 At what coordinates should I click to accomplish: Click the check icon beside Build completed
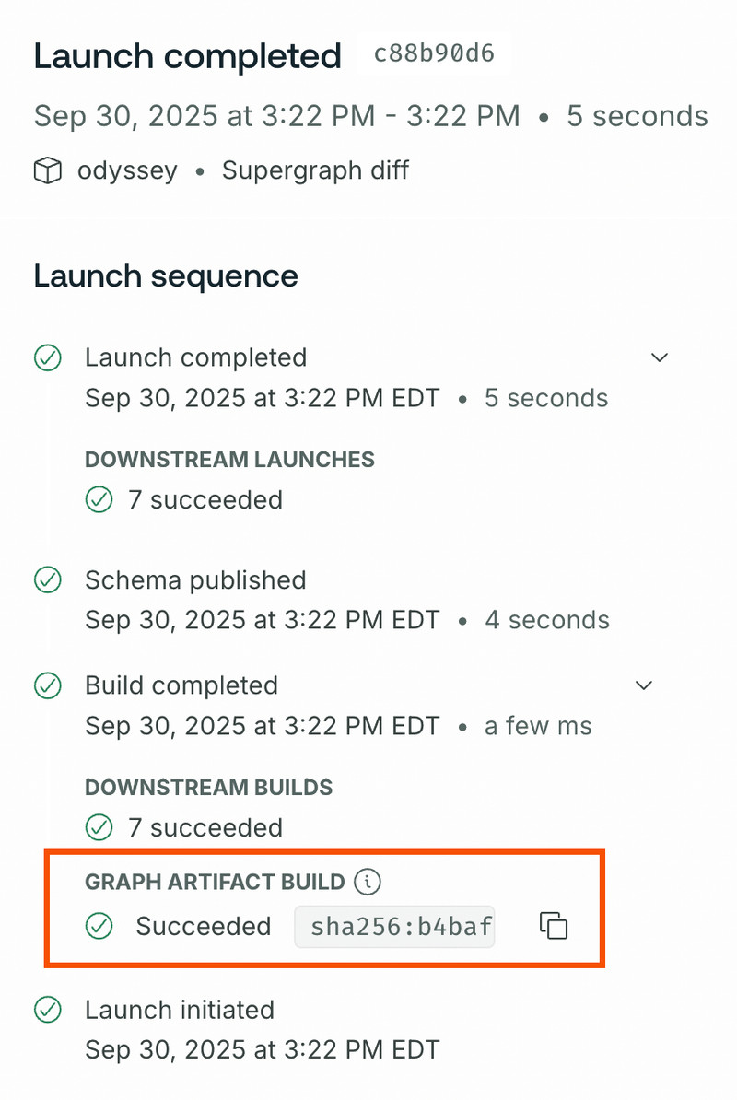(x=47, y=685)
